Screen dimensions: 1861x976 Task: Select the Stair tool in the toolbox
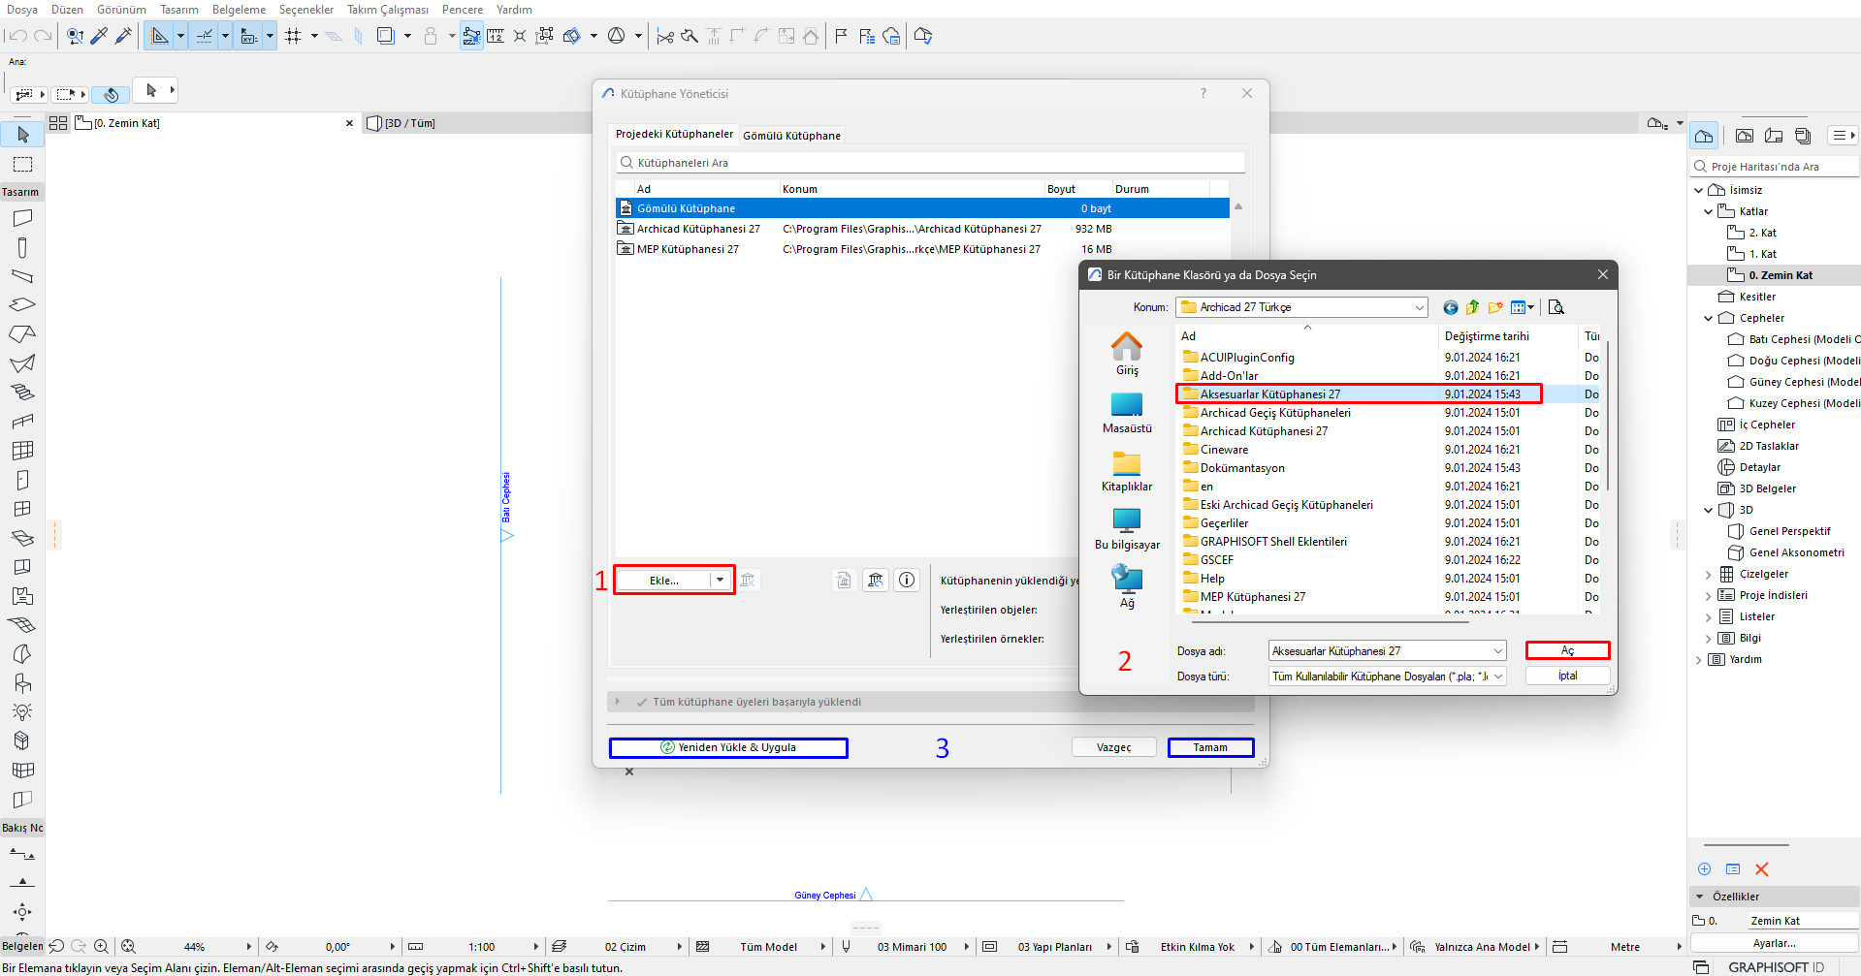point(22,393)
